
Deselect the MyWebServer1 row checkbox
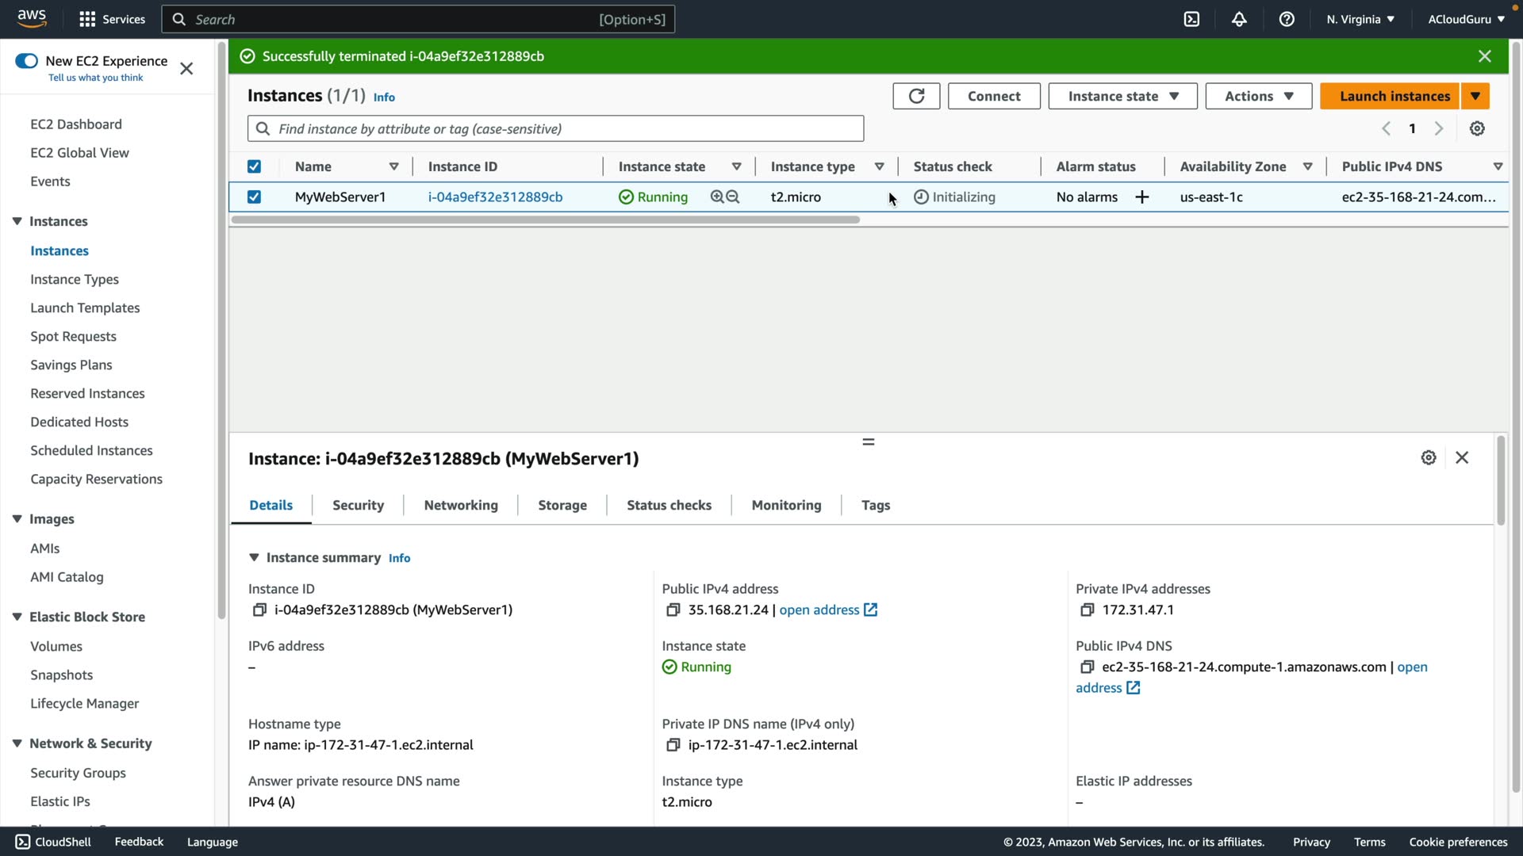pyautogui.click(x=254, y=197)
